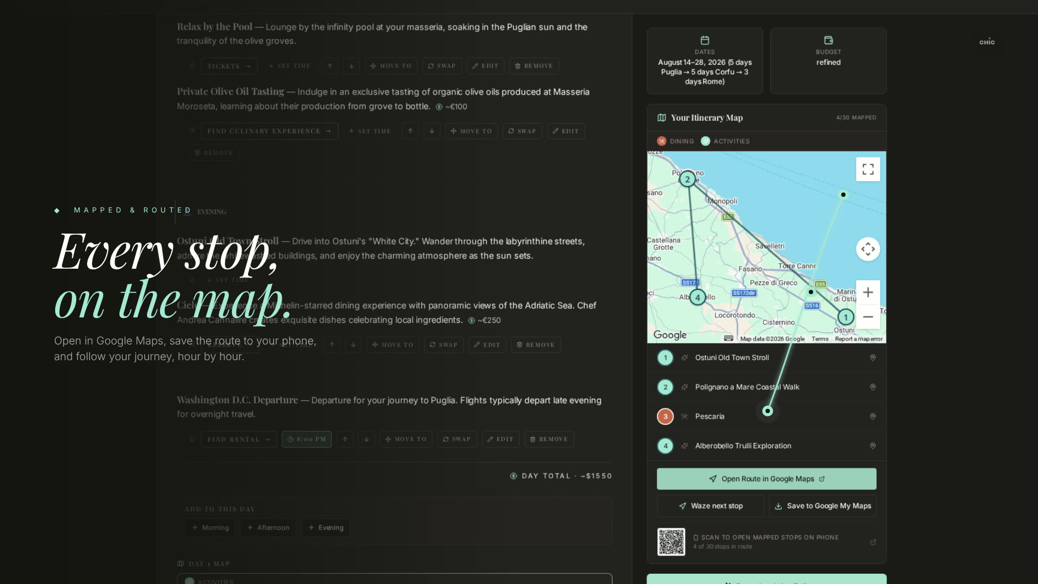The image size is (1038, 584).
Task: Move Relax by the Pool up
Action: pos(330,66)
